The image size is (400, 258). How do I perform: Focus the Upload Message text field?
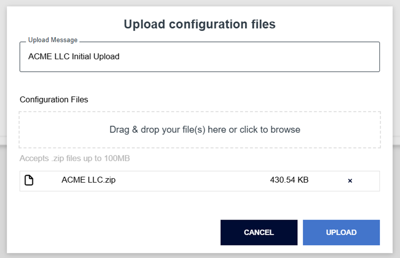(x=199, y=57)
